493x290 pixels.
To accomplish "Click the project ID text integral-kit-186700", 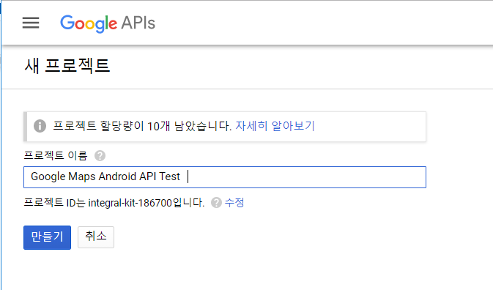I will (x=130, y=203).
